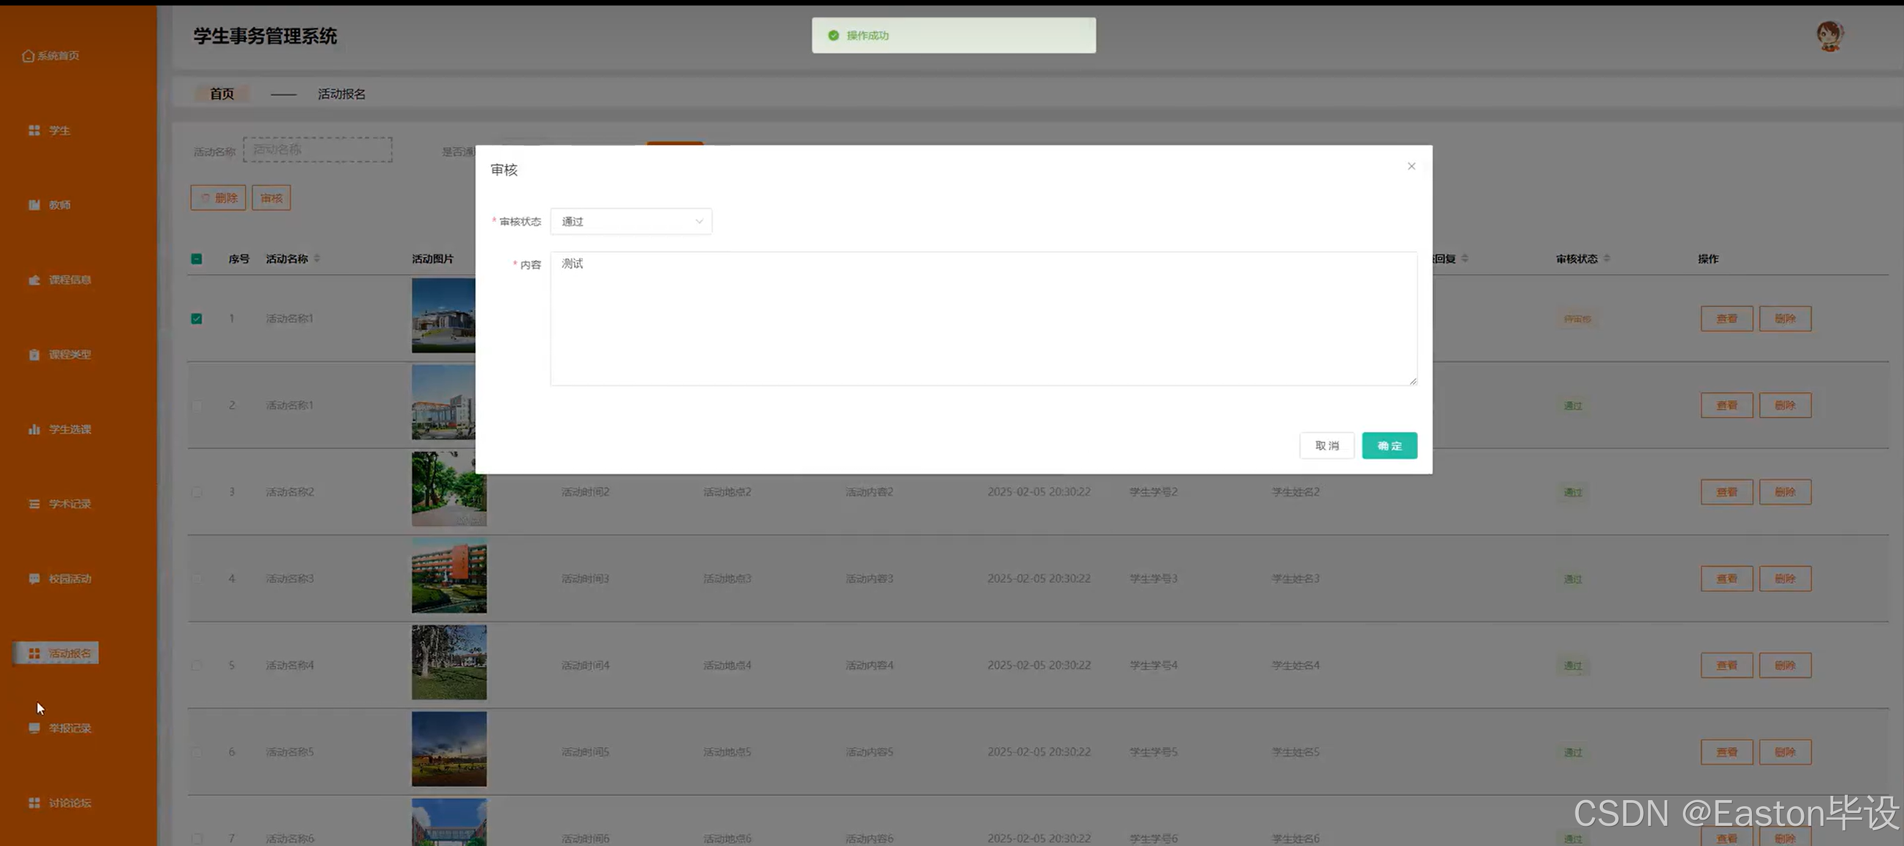Open the row 6 activity image thumbnail
Viewport: 1904px width, 846px height.
pos(449,748)
